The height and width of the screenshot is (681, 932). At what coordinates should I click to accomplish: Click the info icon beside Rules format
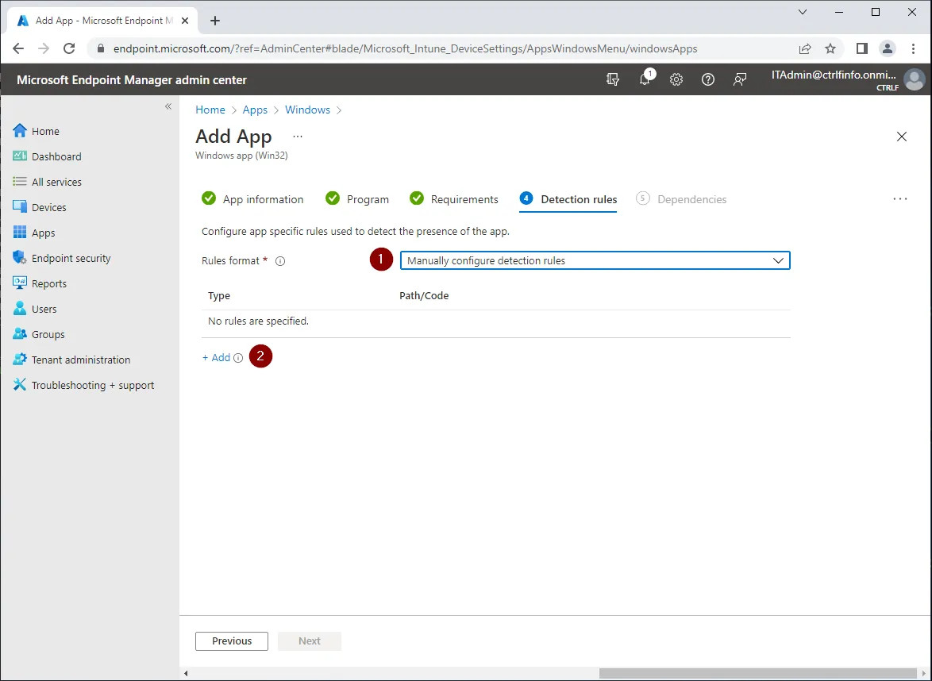pyautogui.click(x=280, y=261)
